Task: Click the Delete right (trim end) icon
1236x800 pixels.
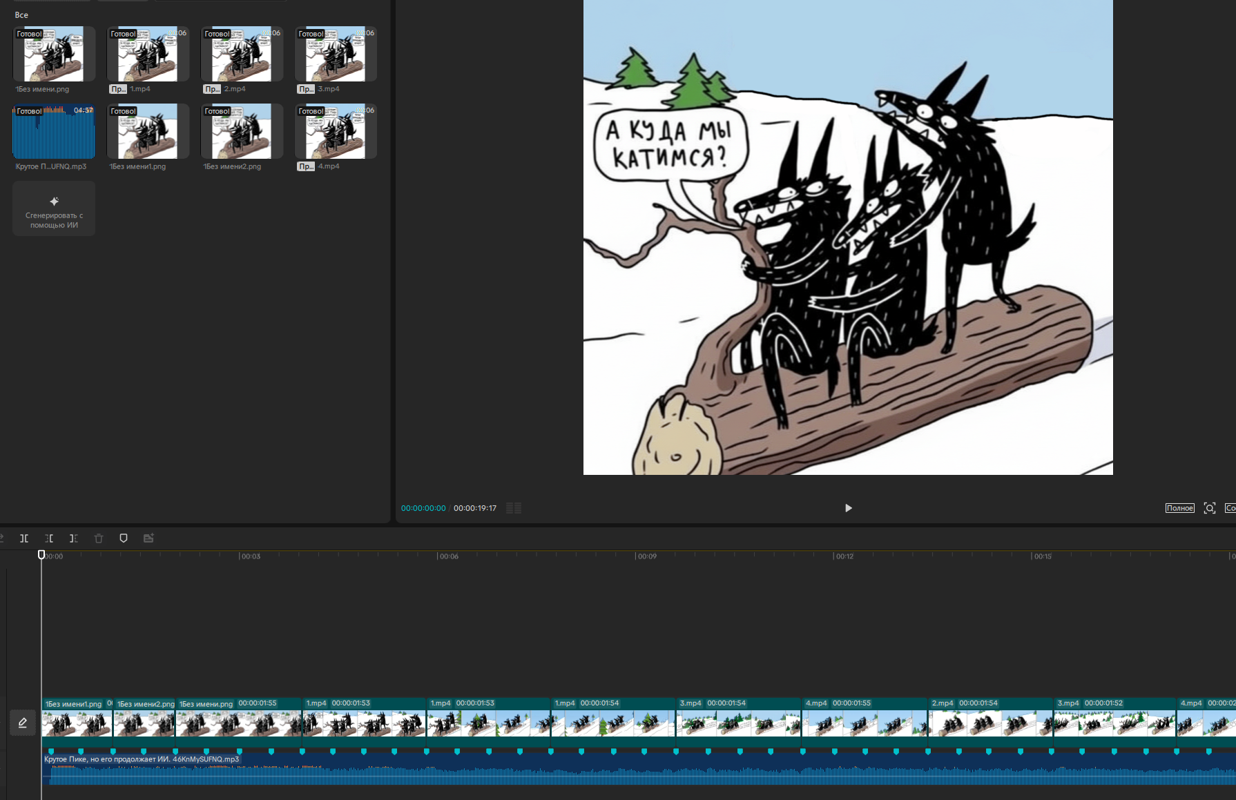Action: [73, 538]
